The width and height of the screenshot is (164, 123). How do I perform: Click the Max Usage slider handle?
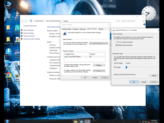tap(126, 67)
